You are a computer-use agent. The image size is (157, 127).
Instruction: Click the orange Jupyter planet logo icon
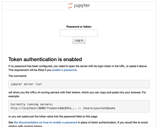click(x=70, y=6)
